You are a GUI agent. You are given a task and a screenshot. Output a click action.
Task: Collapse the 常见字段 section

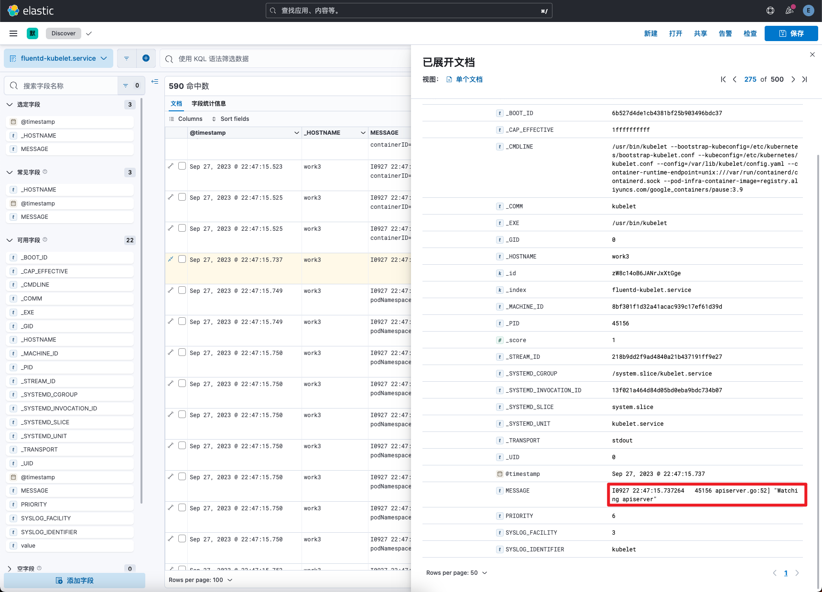(x=10, y=172)
